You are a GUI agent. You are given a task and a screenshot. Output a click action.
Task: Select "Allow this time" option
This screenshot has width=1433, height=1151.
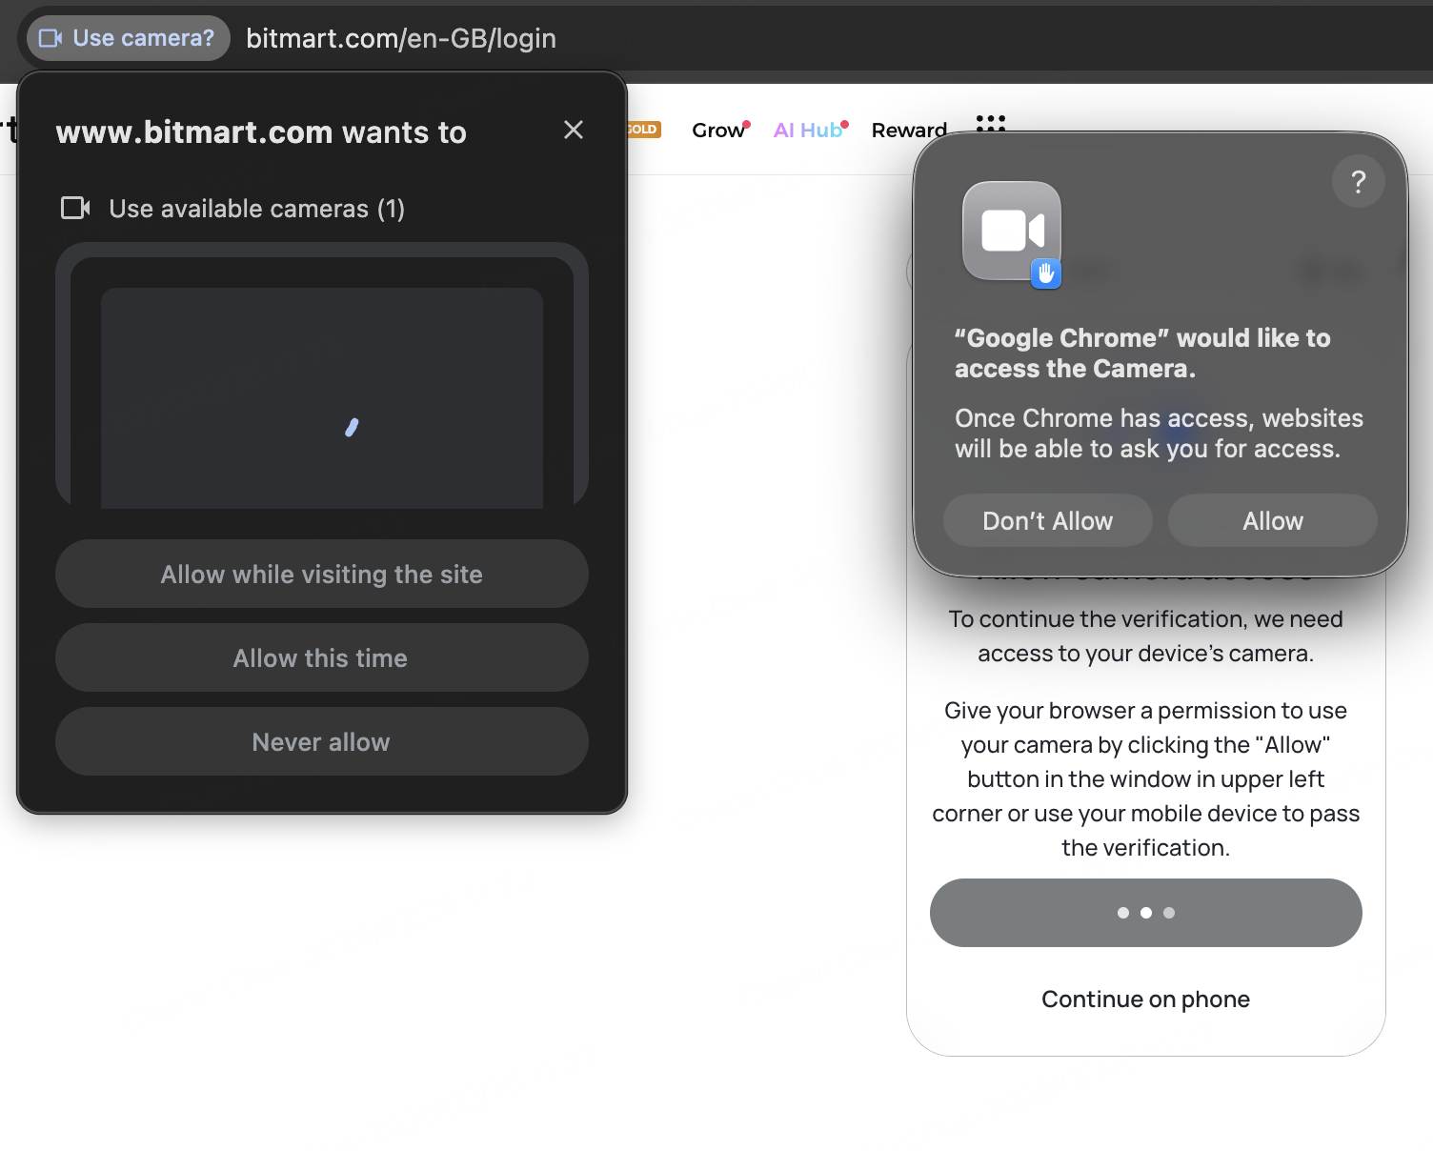click(321, 658)
